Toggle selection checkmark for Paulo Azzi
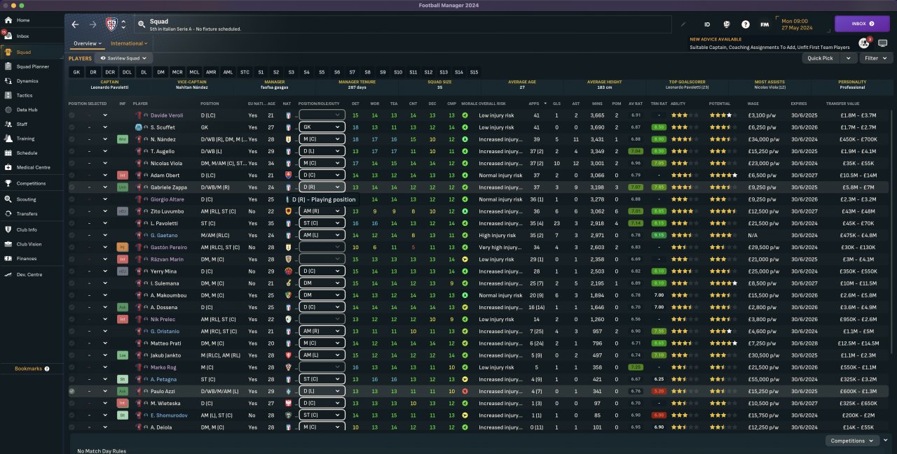The image size is (897, 454). coord(71,391)
